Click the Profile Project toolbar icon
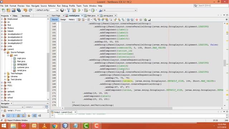 tap(93, 10)
